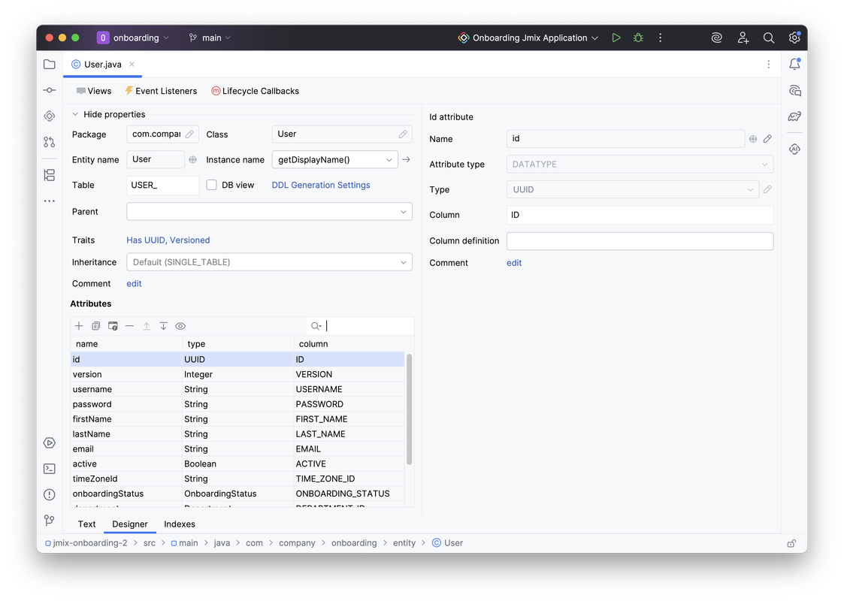This screenshot has height=601, width=844.
Task: Remove the selected attribute
Action: click(129, 326)
